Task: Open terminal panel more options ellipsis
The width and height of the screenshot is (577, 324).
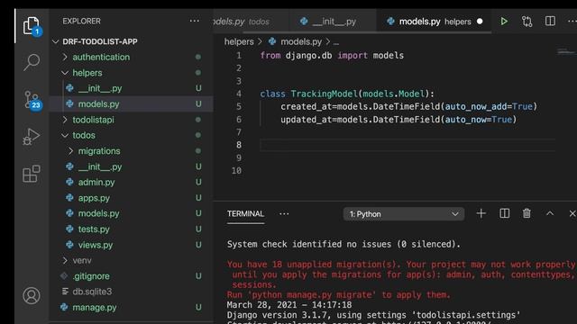Action: pos(284,214)
